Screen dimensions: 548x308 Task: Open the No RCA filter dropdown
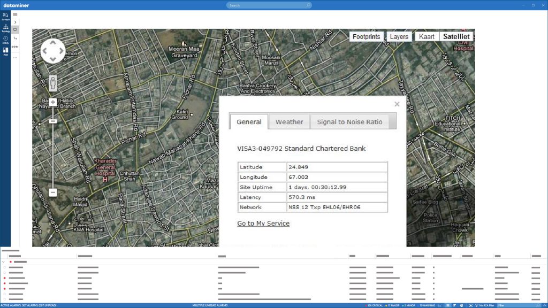pyautogui.click(x=484, y=305)
